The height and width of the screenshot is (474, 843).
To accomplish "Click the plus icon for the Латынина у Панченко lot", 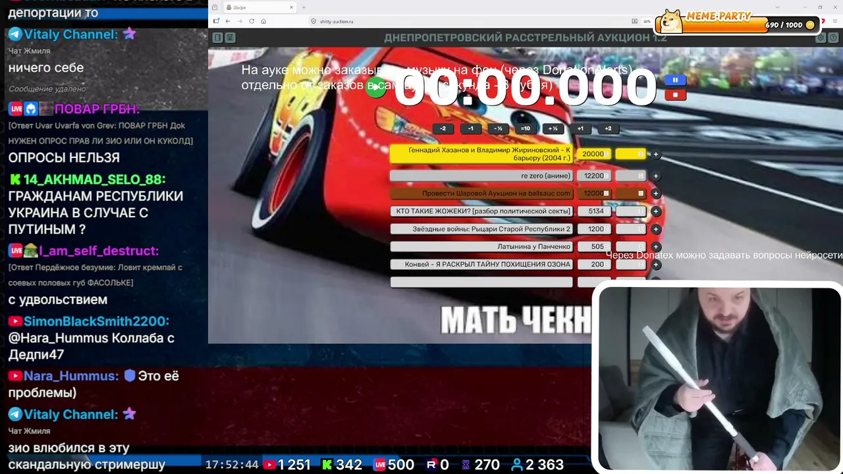I will (656, 247).
